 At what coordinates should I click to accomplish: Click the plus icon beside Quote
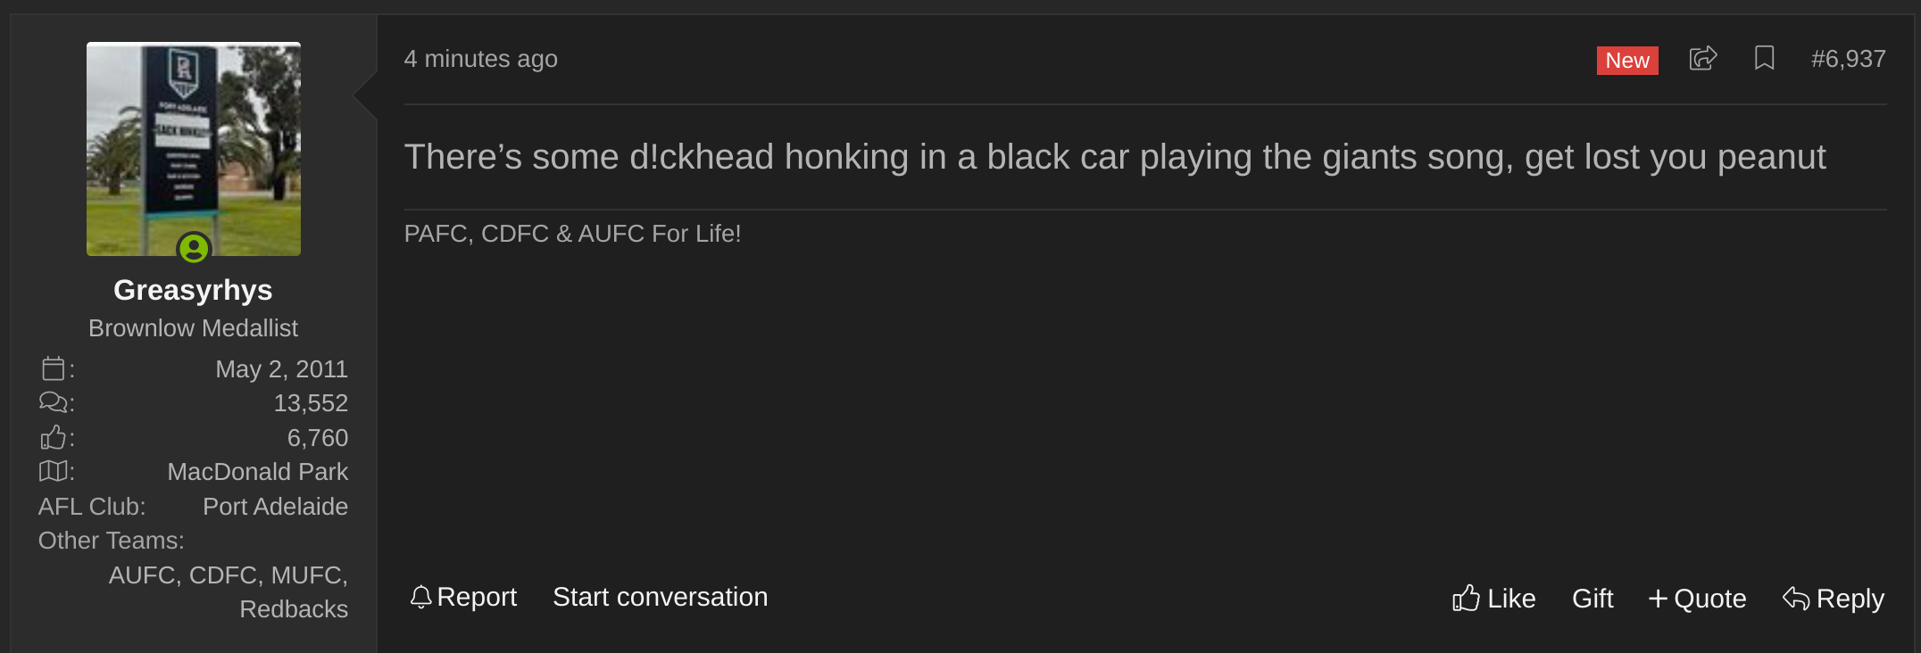(x=1658, y=599)
